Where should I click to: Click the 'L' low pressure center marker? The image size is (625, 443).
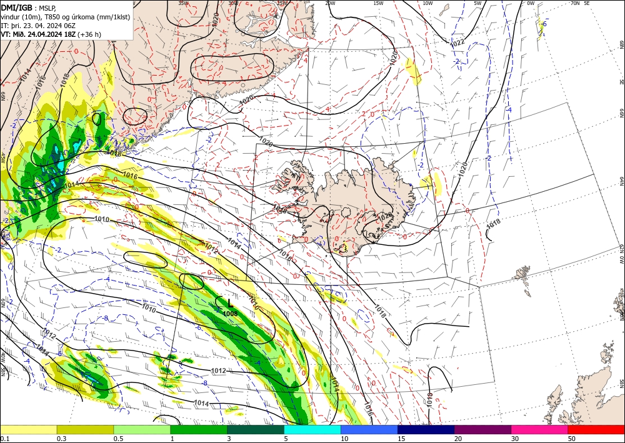[230, 304]
